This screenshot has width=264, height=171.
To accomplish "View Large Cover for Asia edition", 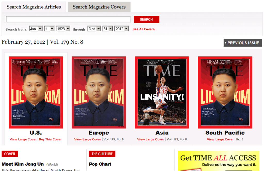I will coord(151,139).
